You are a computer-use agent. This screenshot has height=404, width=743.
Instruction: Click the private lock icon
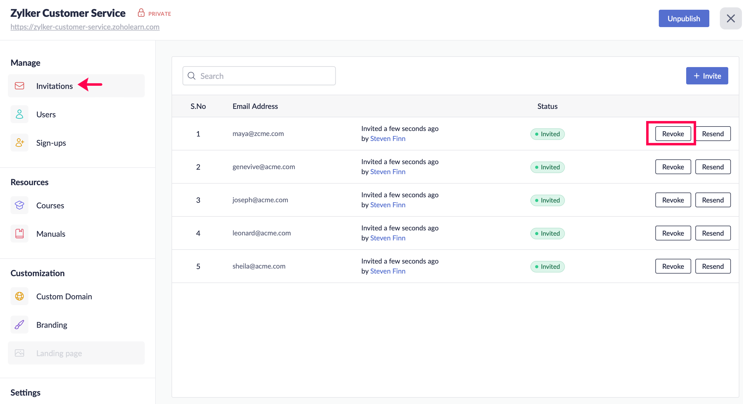[x=141, y=13]
